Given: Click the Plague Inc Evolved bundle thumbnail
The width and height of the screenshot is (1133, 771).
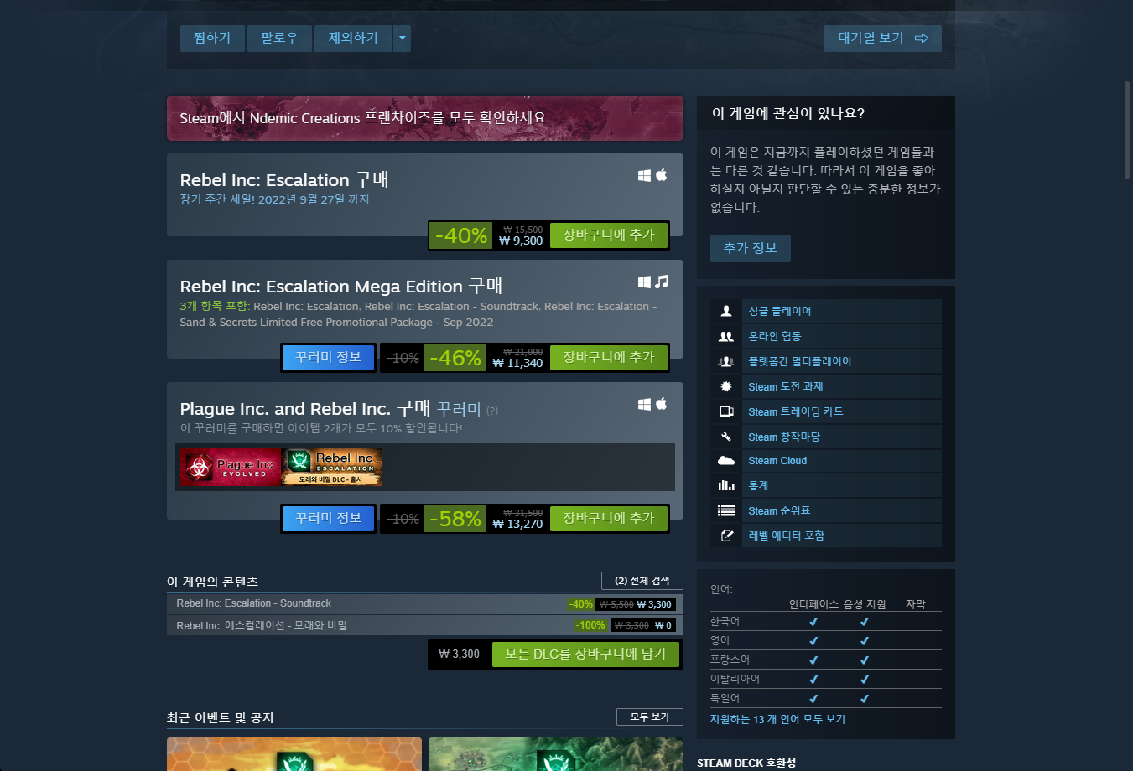Looking at the screenshot, I should click(x=231, y=468).
